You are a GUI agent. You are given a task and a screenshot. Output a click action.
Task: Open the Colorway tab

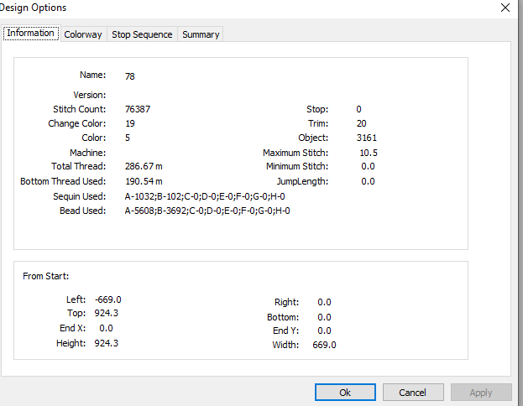tap(83, 34)
